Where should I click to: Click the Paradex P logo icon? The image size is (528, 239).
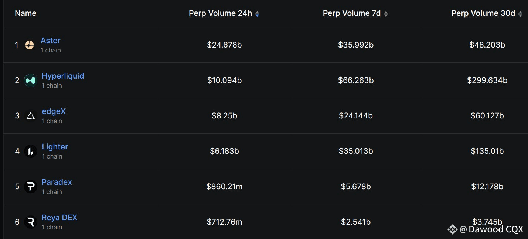click(x=31, y=187)
